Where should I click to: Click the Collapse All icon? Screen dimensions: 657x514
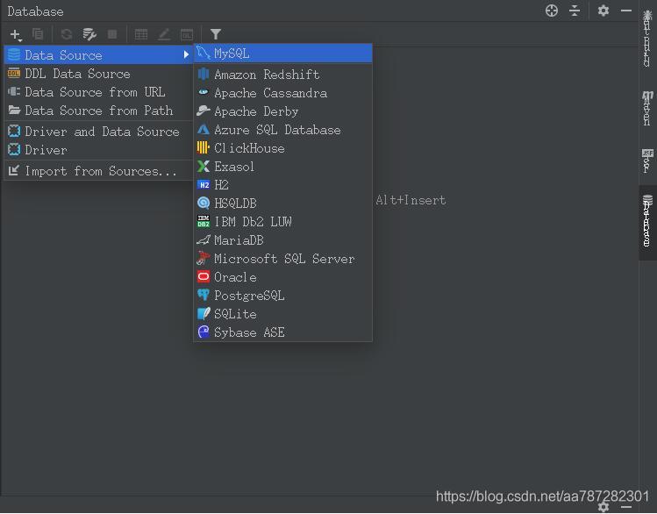tap(575, 11)
